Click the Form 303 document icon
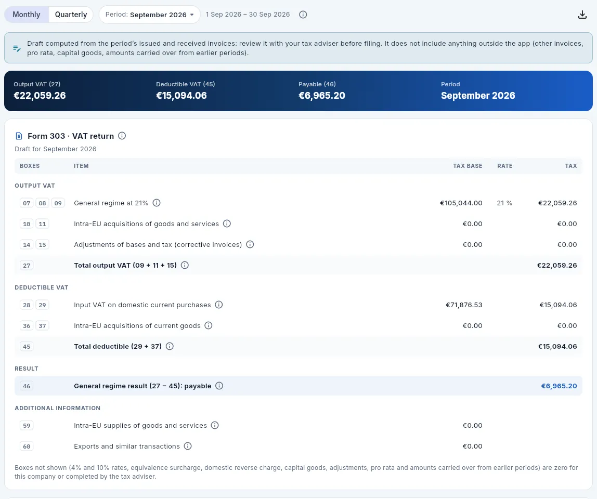Viewport: 597px width, 499px height. pos(19,136)
